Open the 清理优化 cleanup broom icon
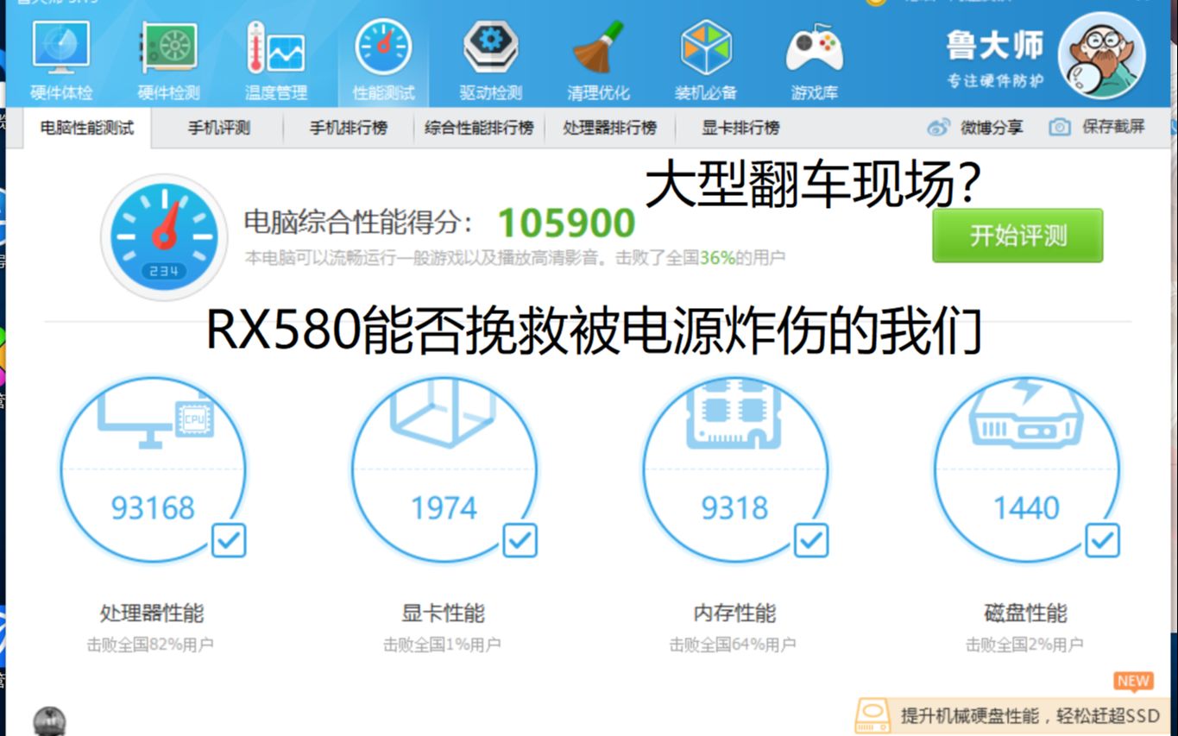Viewport: 1178px width, 736px height. pos(598,47)
